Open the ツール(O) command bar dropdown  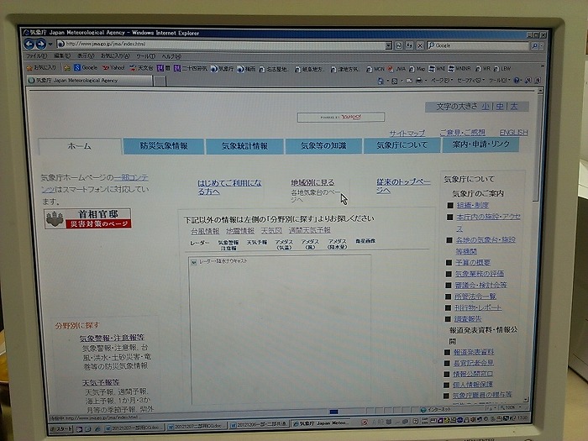(x=499, y=81)
